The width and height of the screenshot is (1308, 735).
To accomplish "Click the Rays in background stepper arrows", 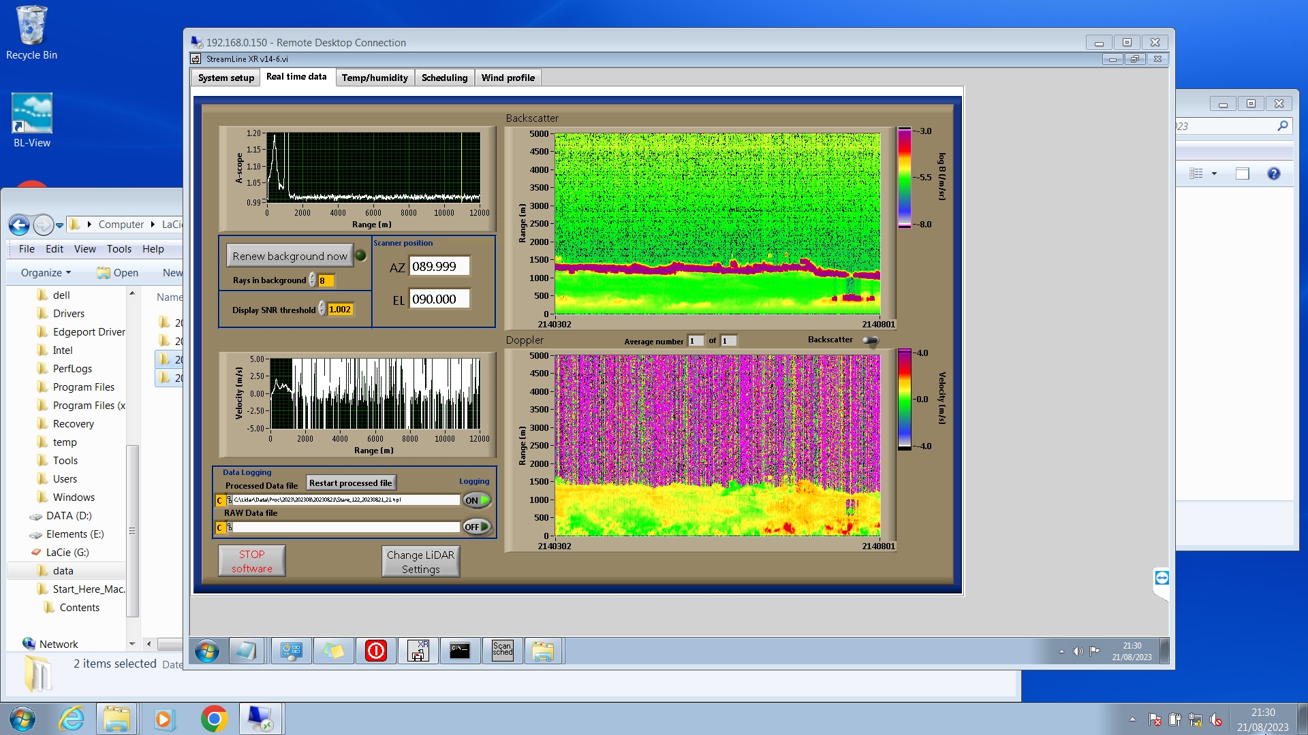I will tap(313, 280).
